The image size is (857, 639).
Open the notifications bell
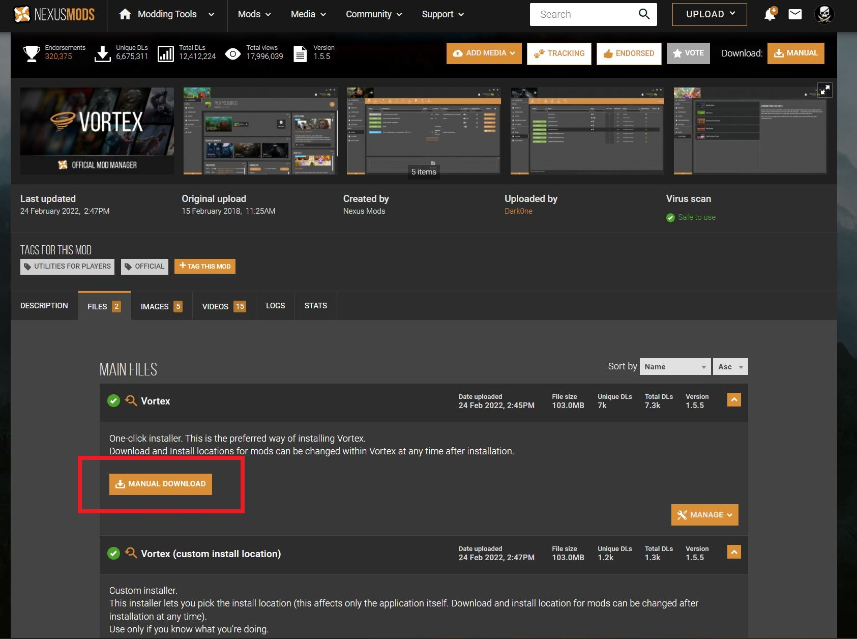770,14
